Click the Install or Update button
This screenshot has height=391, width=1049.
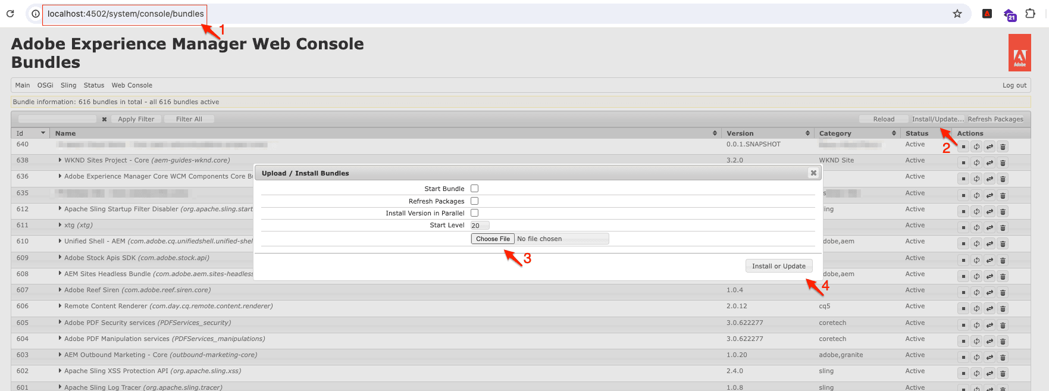click(779, 266)
